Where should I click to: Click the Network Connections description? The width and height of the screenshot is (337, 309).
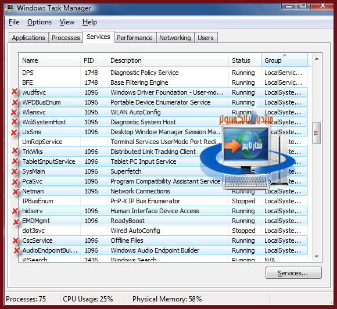(x=140, y=191)
